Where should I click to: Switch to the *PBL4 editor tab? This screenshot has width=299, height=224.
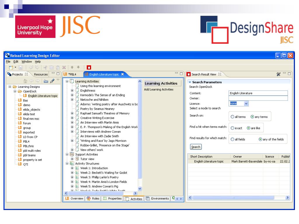72,74
